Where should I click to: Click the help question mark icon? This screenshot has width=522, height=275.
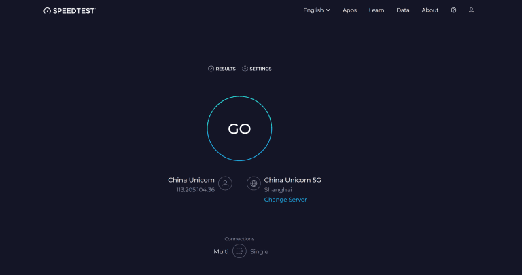point(453,10)
